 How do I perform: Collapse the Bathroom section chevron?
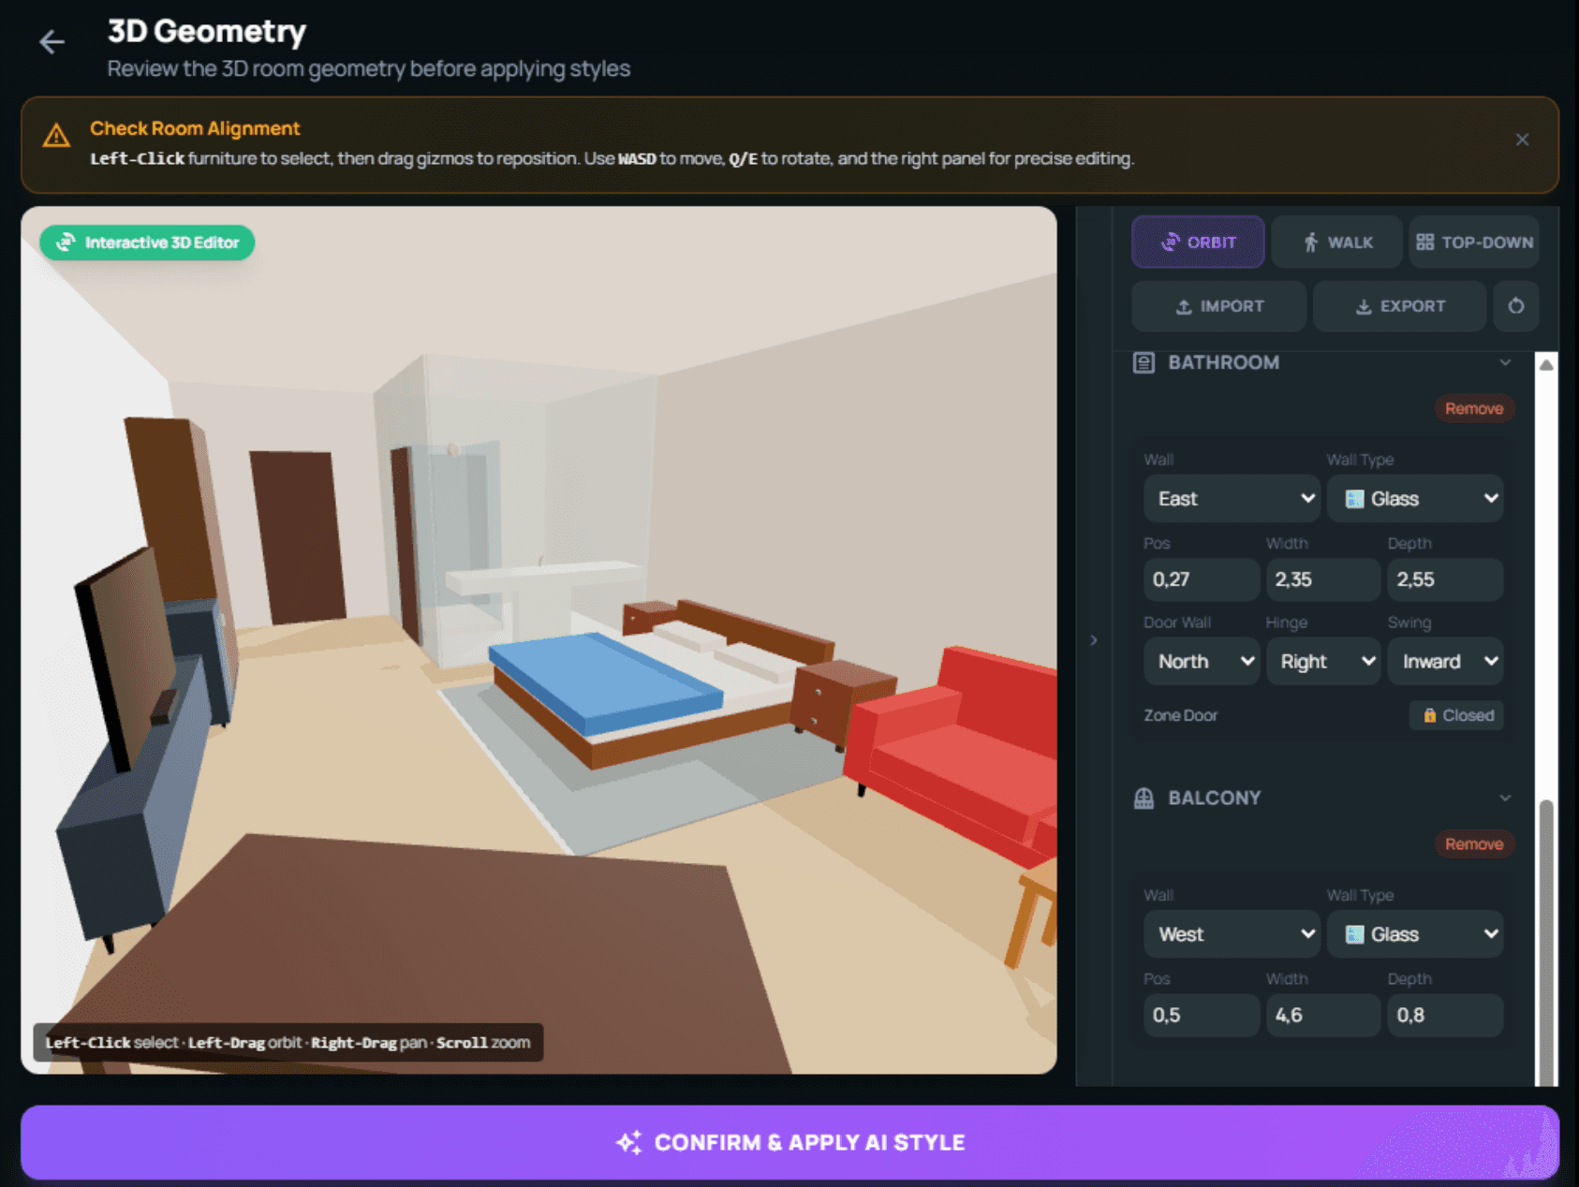coord(1505,362)
